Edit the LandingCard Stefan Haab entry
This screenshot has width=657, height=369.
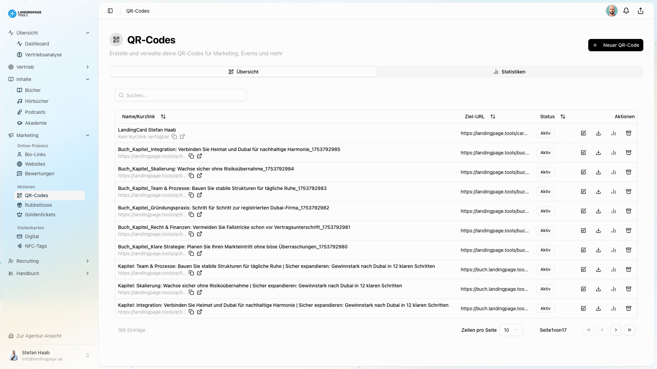coord(583,133)
